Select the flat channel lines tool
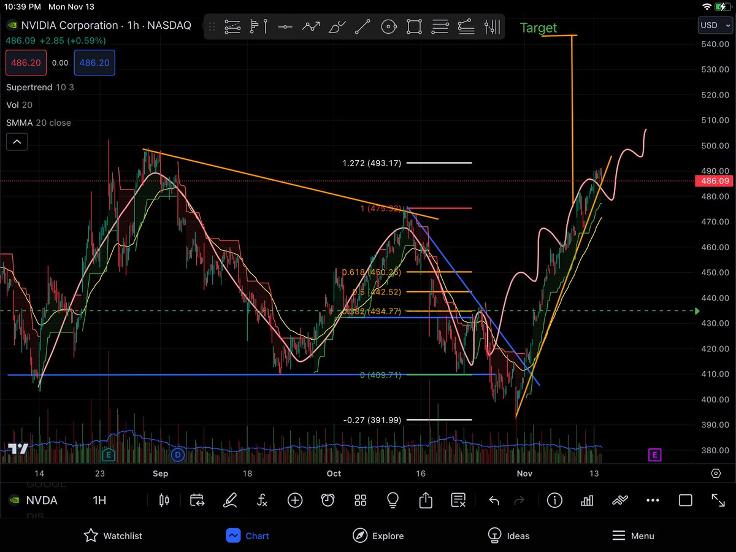The image size is (736, 552). click(466, 26)
